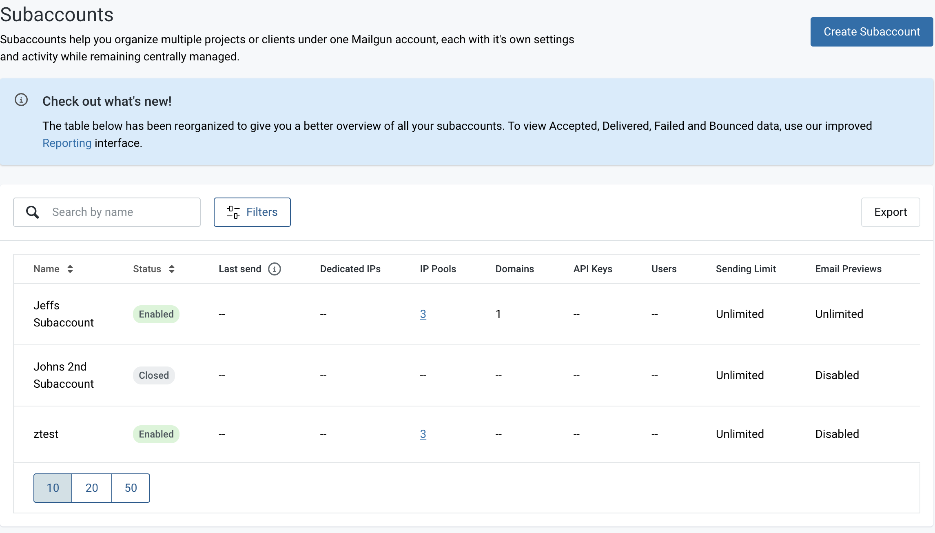Open the Filters panel

(x=252, y=212)
